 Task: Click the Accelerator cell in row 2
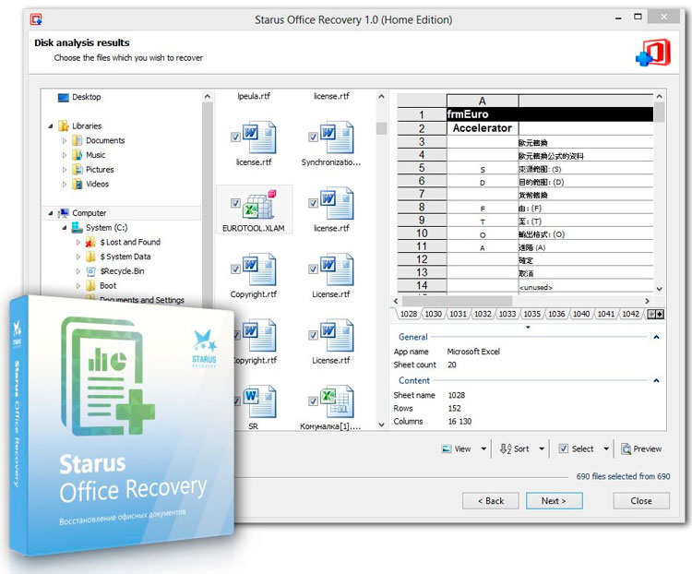coord(483,128)
